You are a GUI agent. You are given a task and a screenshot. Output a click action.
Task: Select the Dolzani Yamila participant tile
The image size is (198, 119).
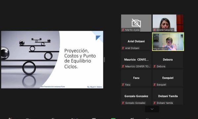coord(168,97)
